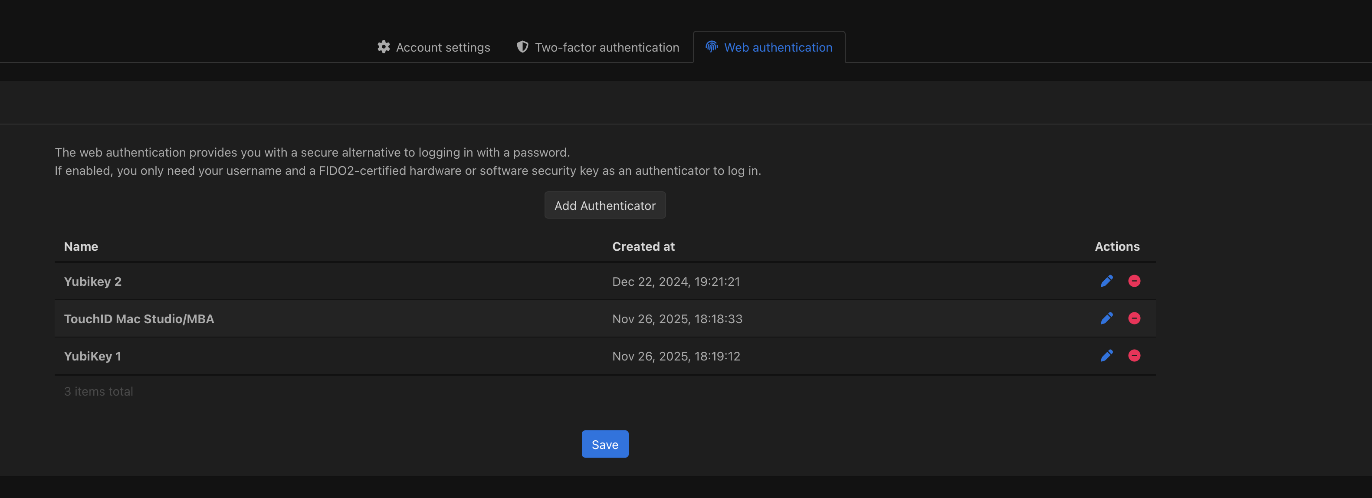Edit the Yubikey 2 authenticator name
1372x498 pixels.
click(x=1106, y=281)
